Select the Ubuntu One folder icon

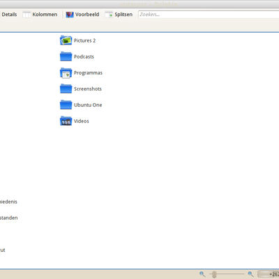coord(66,105)
